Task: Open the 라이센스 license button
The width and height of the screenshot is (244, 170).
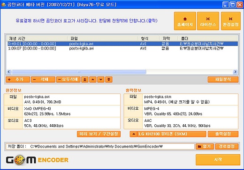Action: [208, 21]
